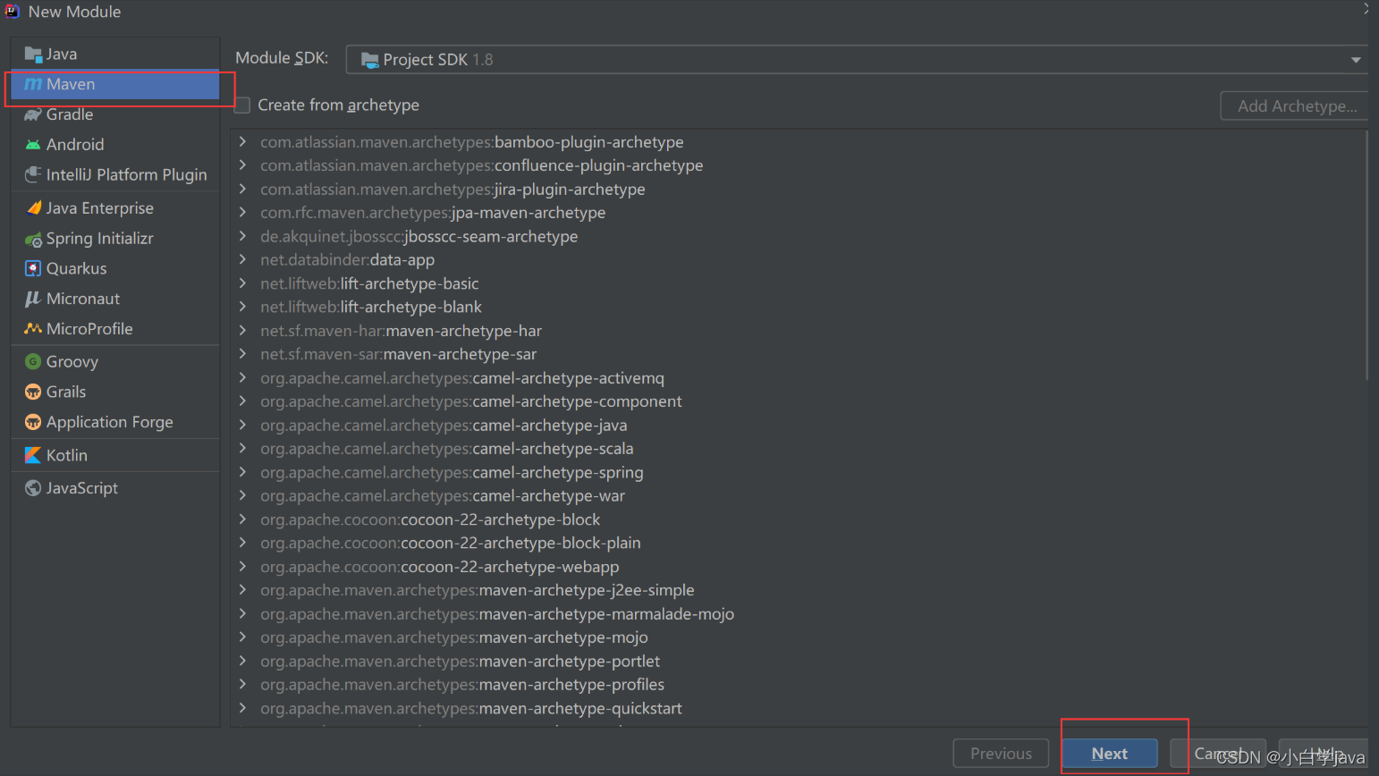Click the Project SDK folder icon
Viewport: 1379px width, 776px height.
(x=369, y=60)
